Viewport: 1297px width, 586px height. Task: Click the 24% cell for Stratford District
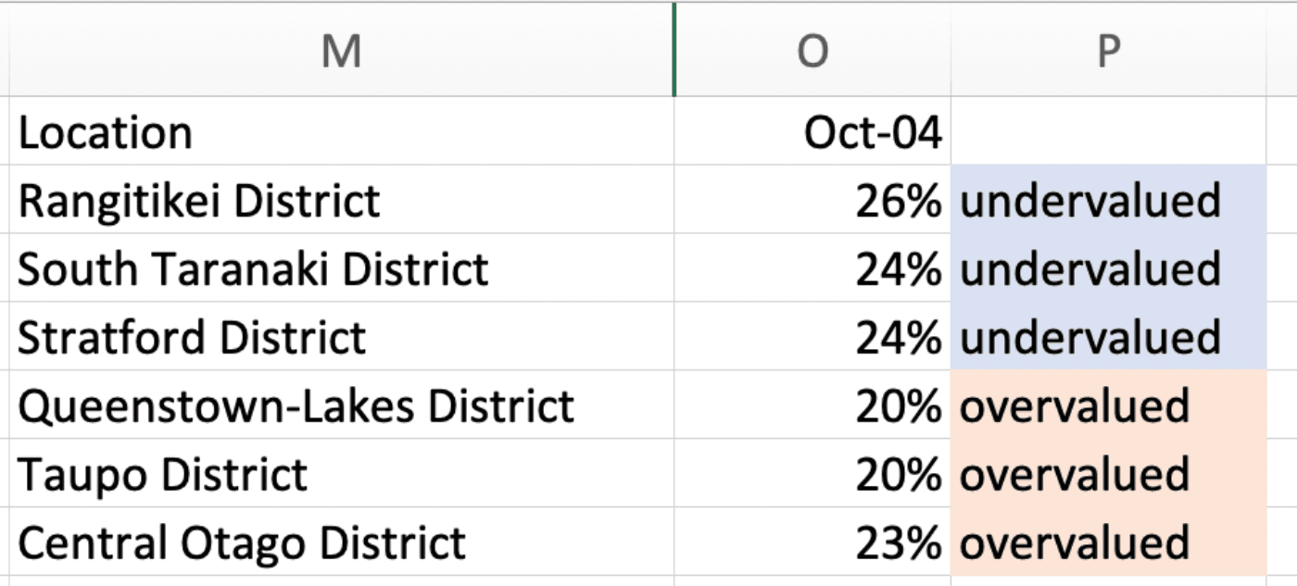[x=812, y=338]
